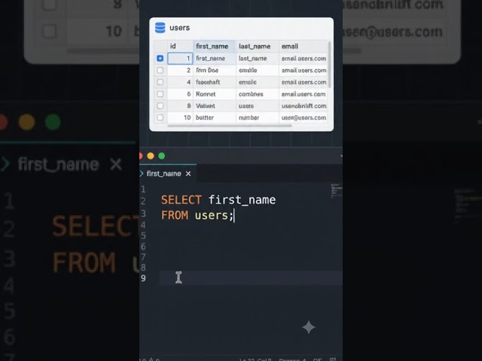Click the SELECT keyword in line 2
The image size is (482, 361).
[x=182, y=200]
